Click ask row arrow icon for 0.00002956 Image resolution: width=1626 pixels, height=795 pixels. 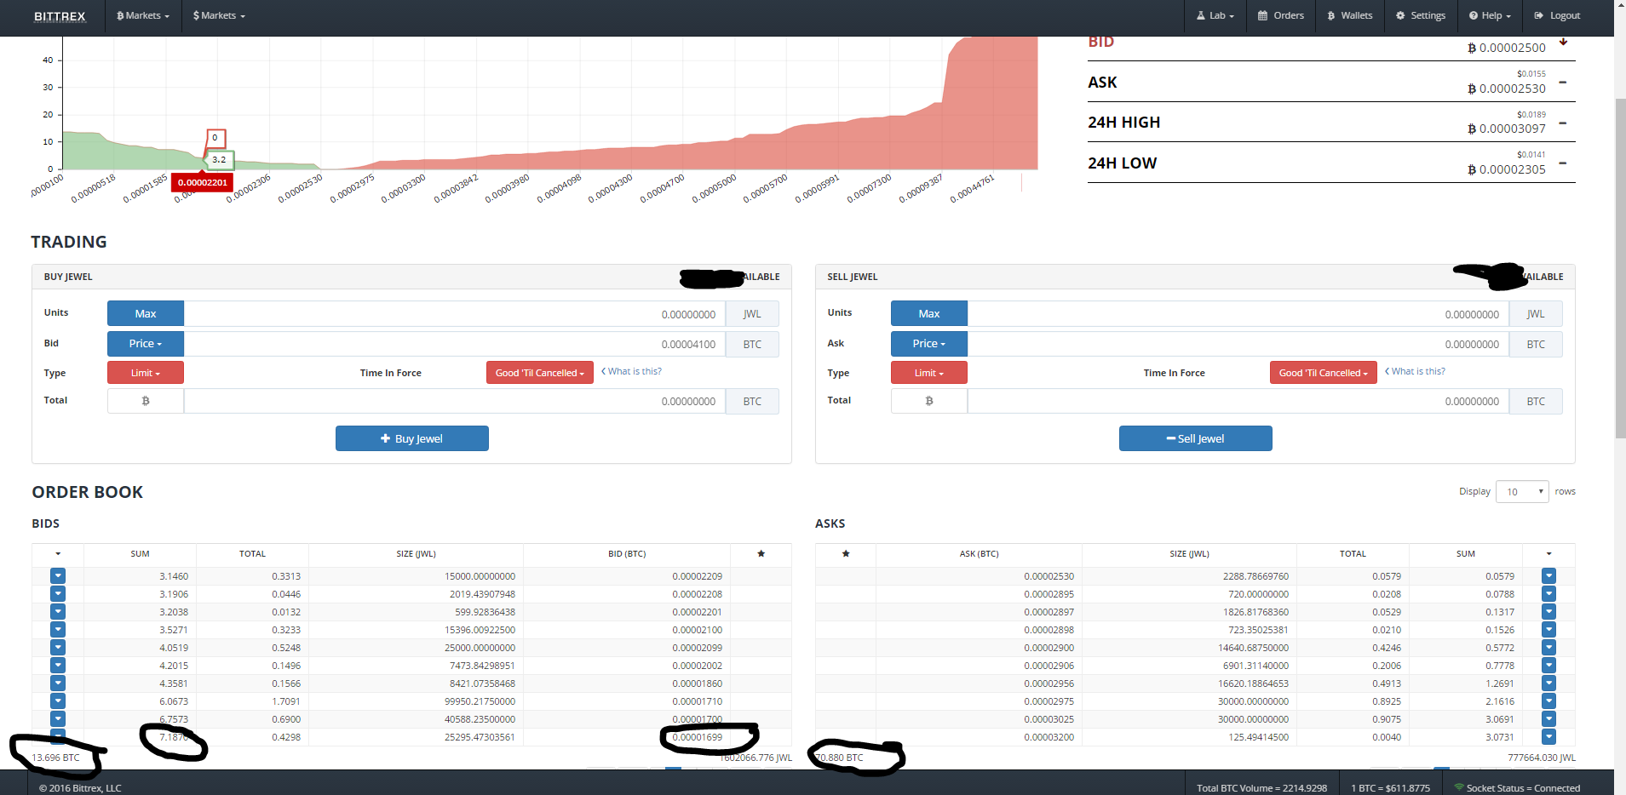[1548, 683]
